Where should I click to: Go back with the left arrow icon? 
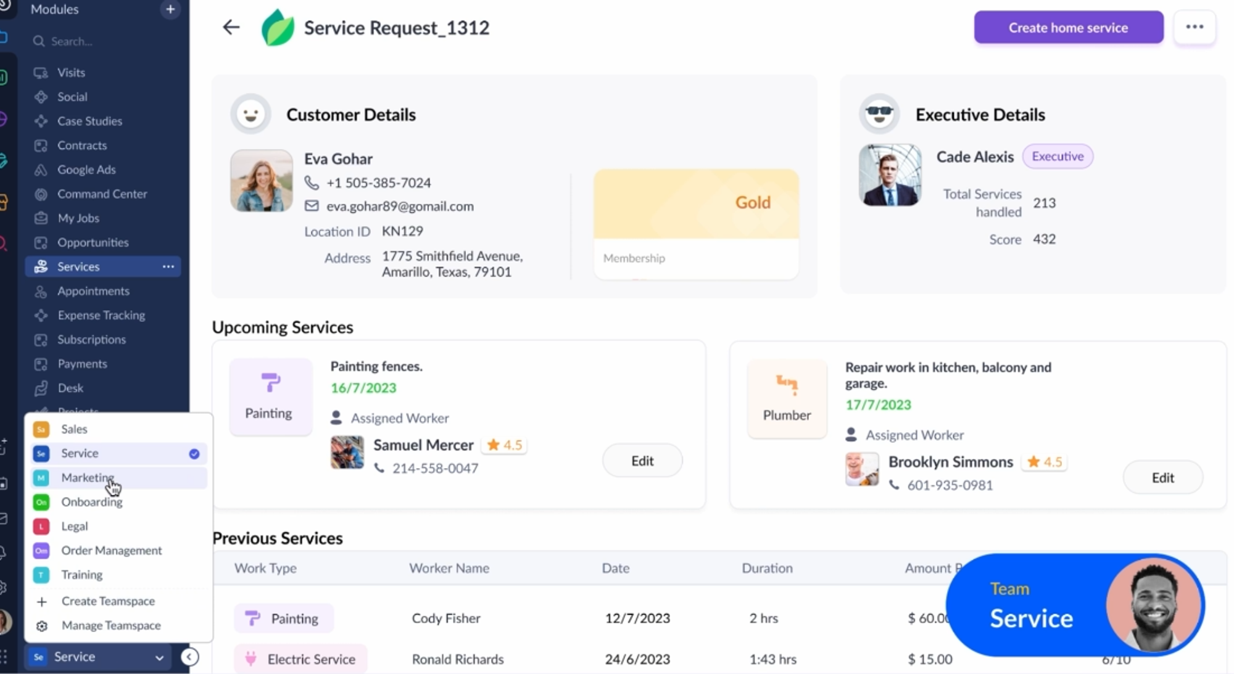(x=231, y=27)
